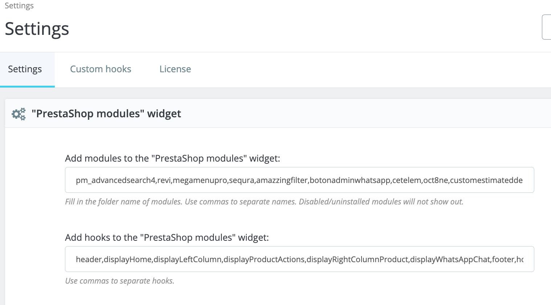Click the large Settings page title

(37, 29)
